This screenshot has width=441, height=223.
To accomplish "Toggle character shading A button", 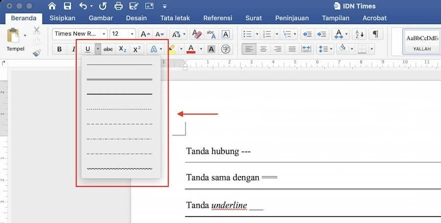I will click(x=211, y=49).
